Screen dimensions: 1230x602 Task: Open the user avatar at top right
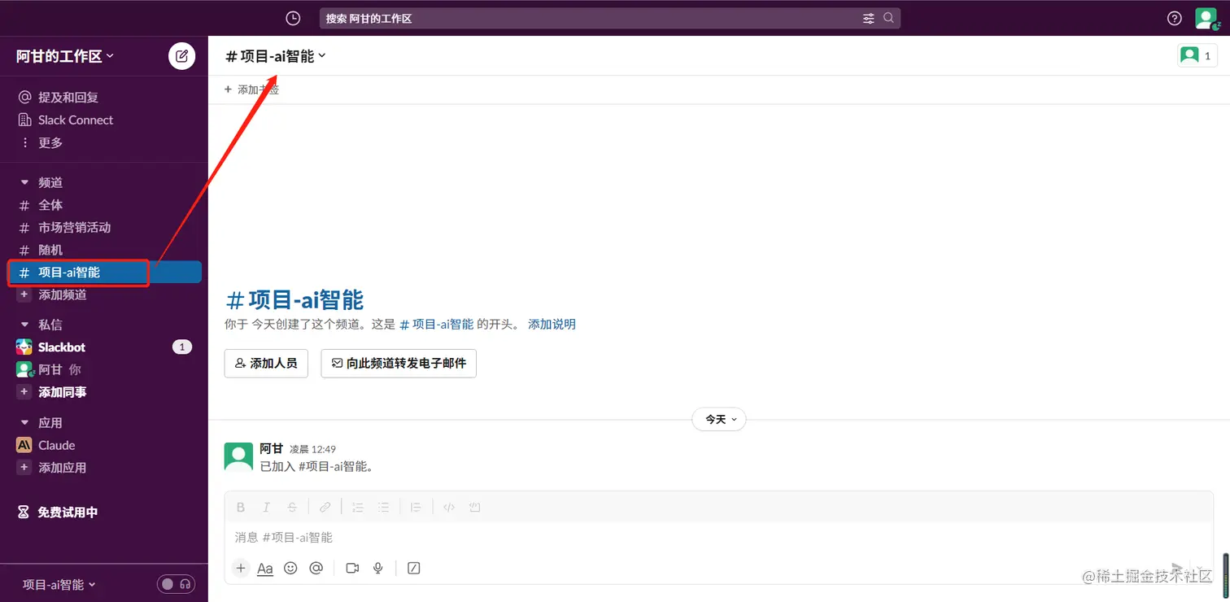1206,18
